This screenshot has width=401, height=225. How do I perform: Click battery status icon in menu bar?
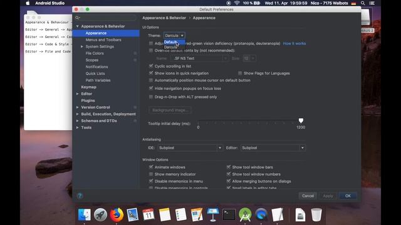click(x=257, y=3)
